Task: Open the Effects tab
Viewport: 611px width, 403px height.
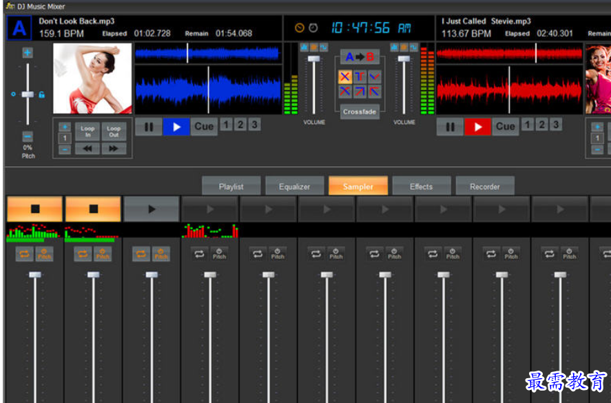Action: point(422,186)
